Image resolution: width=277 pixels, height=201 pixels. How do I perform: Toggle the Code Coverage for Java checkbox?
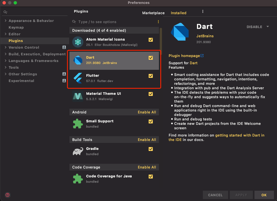tap(151, 177)
